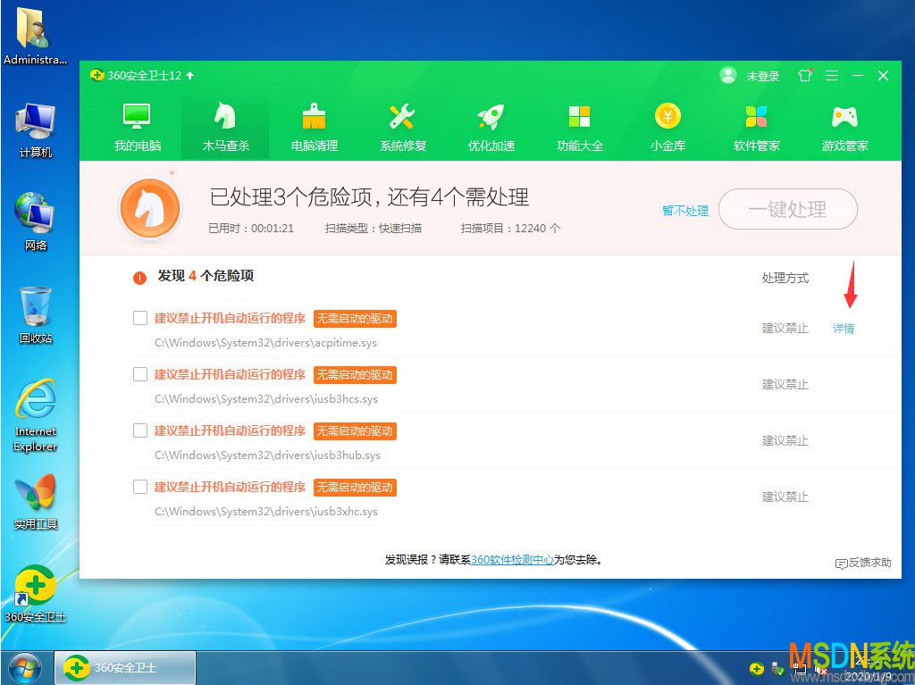This screenshot has width=915, height=685.
Task: Click 建议禁止 action for iusb3xhc.sys
Action: (x=785, y=497)
